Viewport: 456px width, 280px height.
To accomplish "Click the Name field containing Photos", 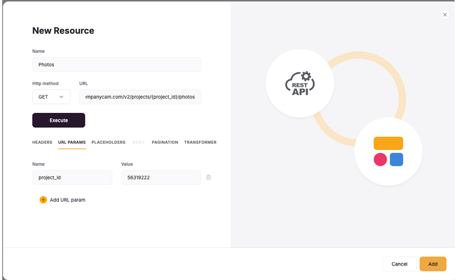I will [116, 64].
